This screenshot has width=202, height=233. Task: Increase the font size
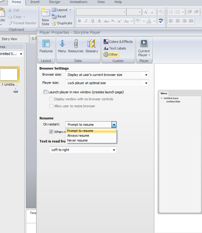point(146,12)
